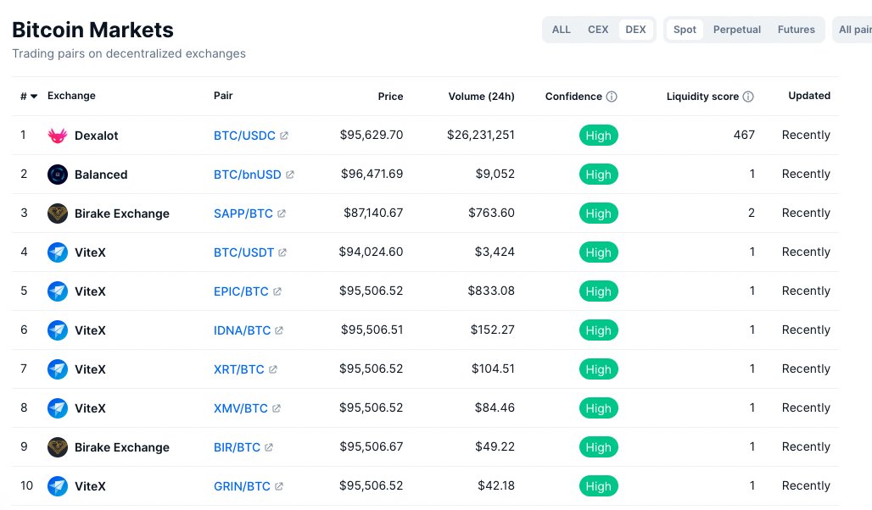The image size is (872, 510).
Task: Click the Birake Exchange logo icon
Action: 57,213
